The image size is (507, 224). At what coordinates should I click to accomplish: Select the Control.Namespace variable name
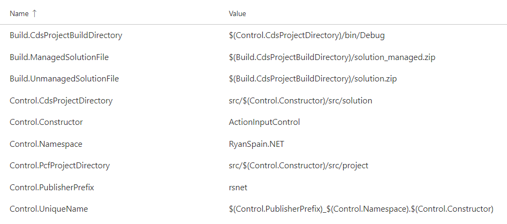click(46, 144)
